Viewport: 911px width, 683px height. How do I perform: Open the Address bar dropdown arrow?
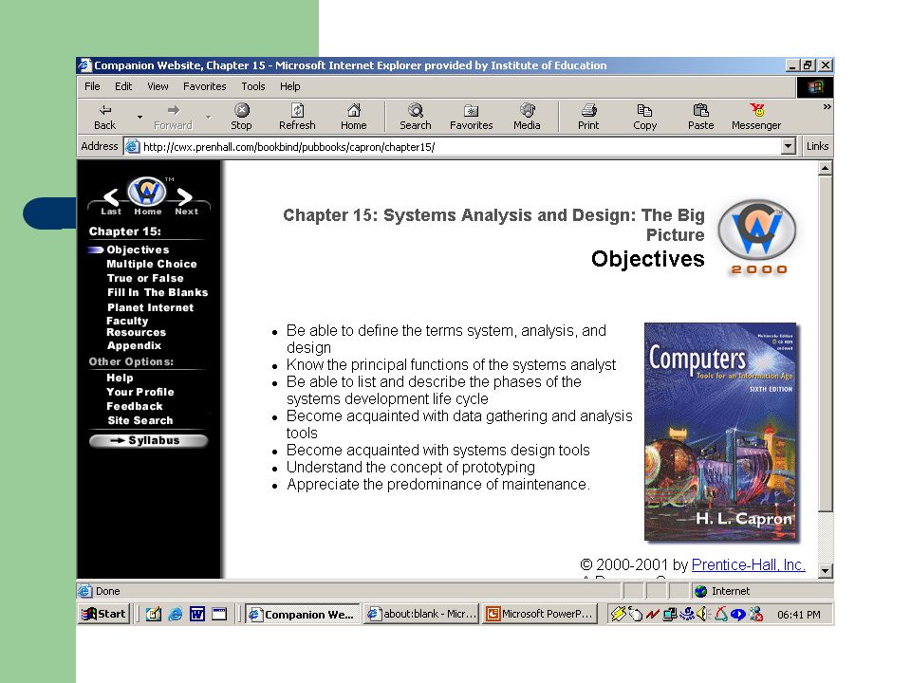coord(789,146)
